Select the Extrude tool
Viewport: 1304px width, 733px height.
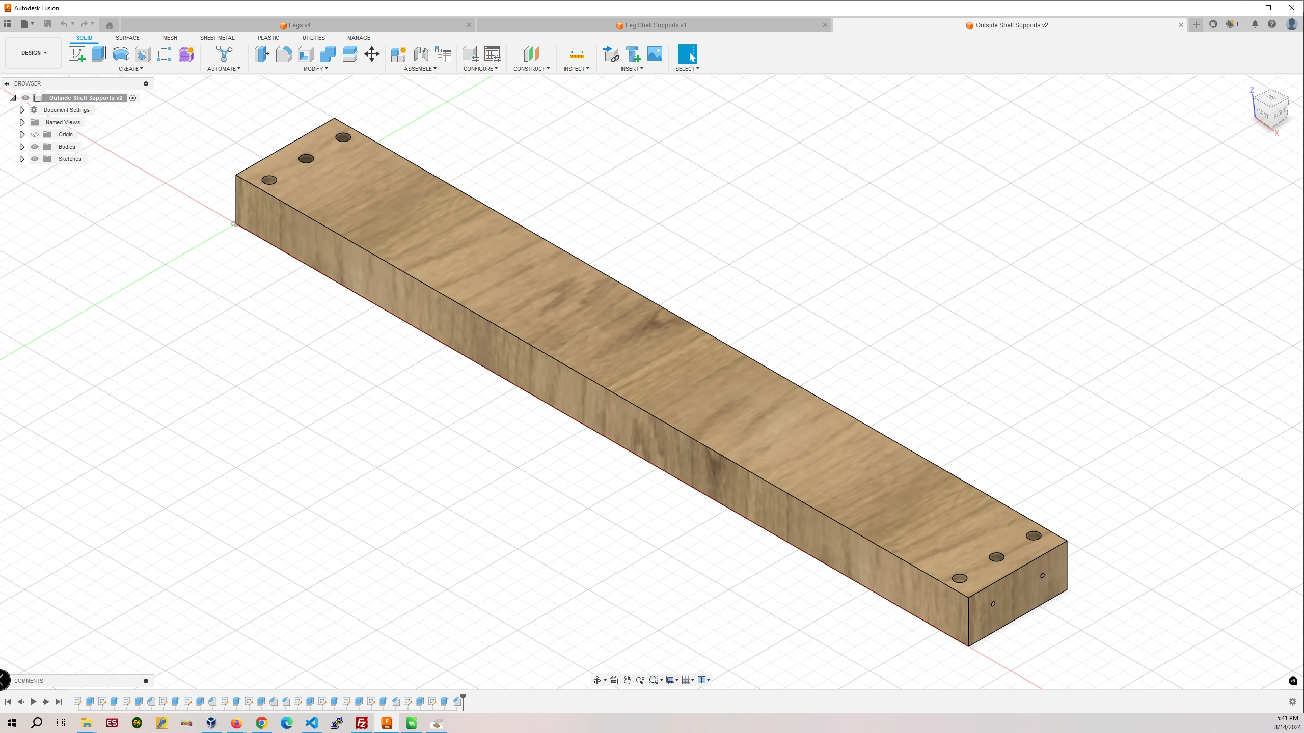99,54
